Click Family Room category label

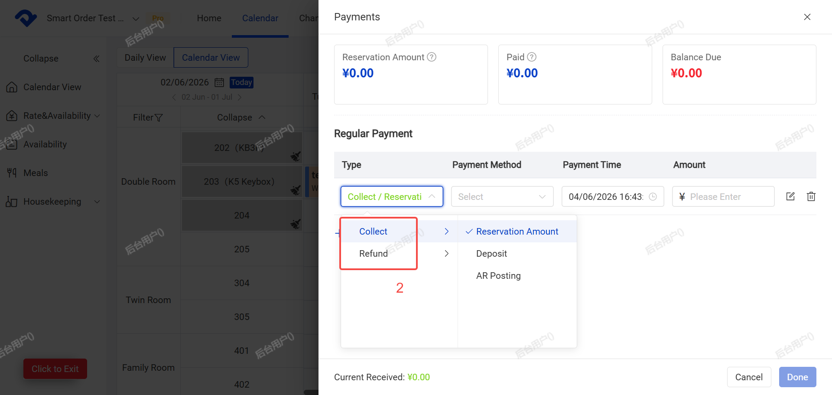148,368
